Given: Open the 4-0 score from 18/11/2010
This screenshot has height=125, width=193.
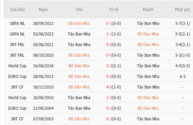Looking at the screenshot, I should (113, 87).
